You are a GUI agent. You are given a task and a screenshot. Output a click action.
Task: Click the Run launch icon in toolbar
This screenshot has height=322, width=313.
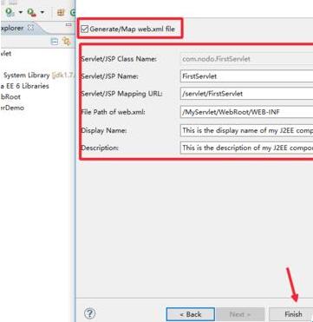pos(10,12)
